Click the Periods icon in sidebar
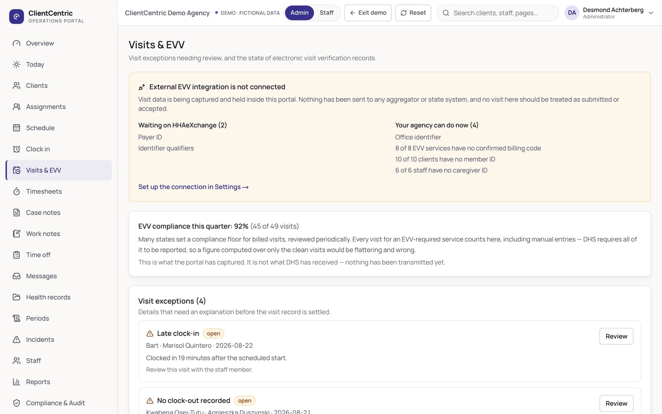This screenshot has width=662, height=414. (17, 318)
